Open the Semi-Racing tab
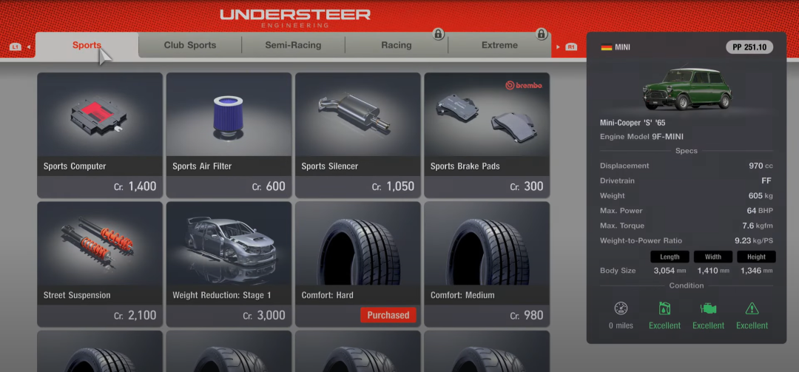Image resolution: width=799 pixels, height=372 pixels. coord(293,45)
